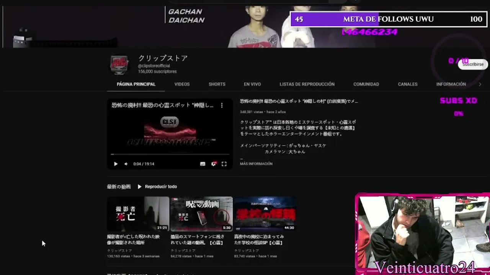Open the LISTAS DE REPRODUCCIÓN tab

coord(307,84)
